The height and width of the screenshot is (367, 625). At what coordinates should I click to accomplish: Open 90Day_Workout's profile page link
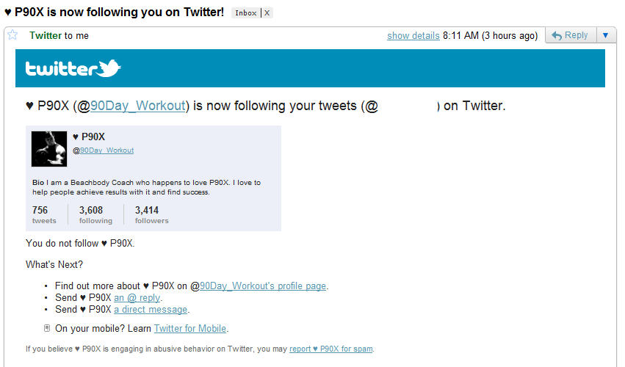pyautogui.click(x=263, y=286)
